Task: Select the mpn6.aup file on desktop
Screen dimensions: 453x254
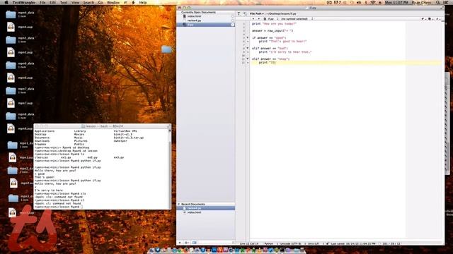Action: click(x=11, y=78)
